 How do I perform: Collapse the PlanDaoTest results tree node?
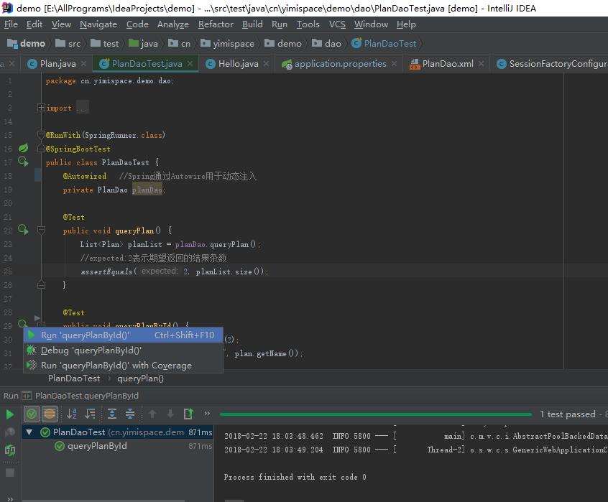click(29, 432)
